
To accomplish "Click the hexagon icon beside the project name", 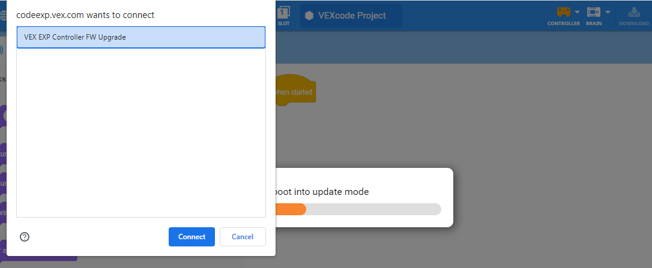I will pyautogui.click(x=309, y=16).
